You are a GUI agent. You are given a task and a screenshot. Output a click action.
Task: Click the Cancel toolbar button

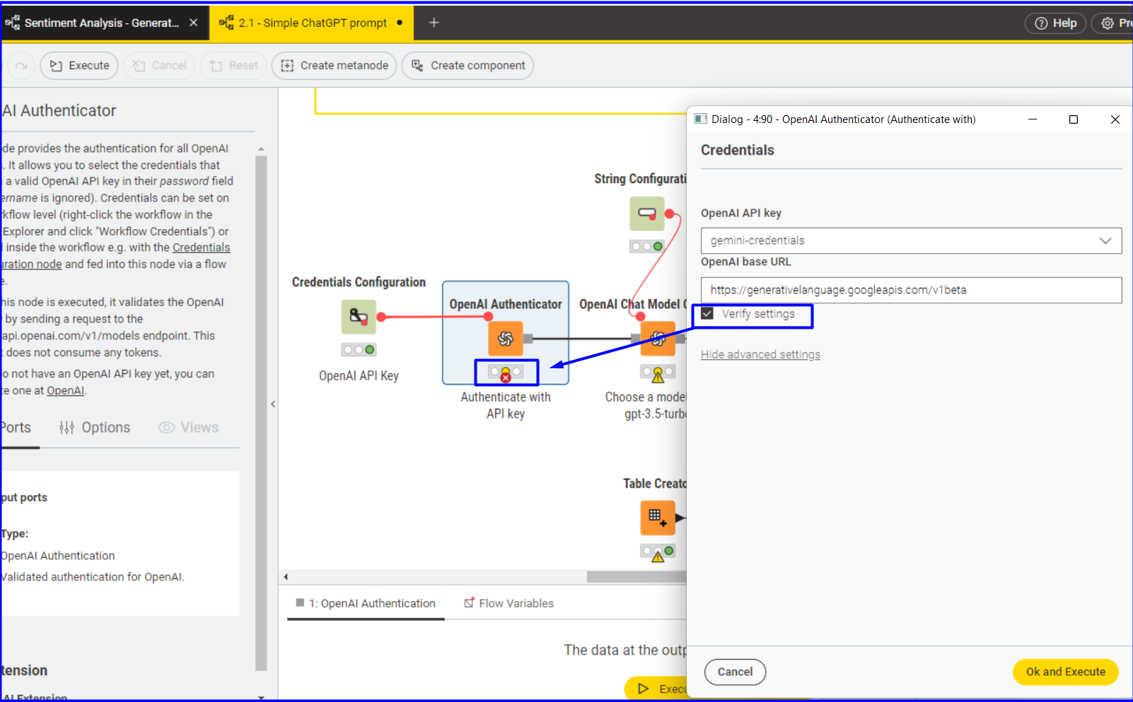(x=159, y=66)
